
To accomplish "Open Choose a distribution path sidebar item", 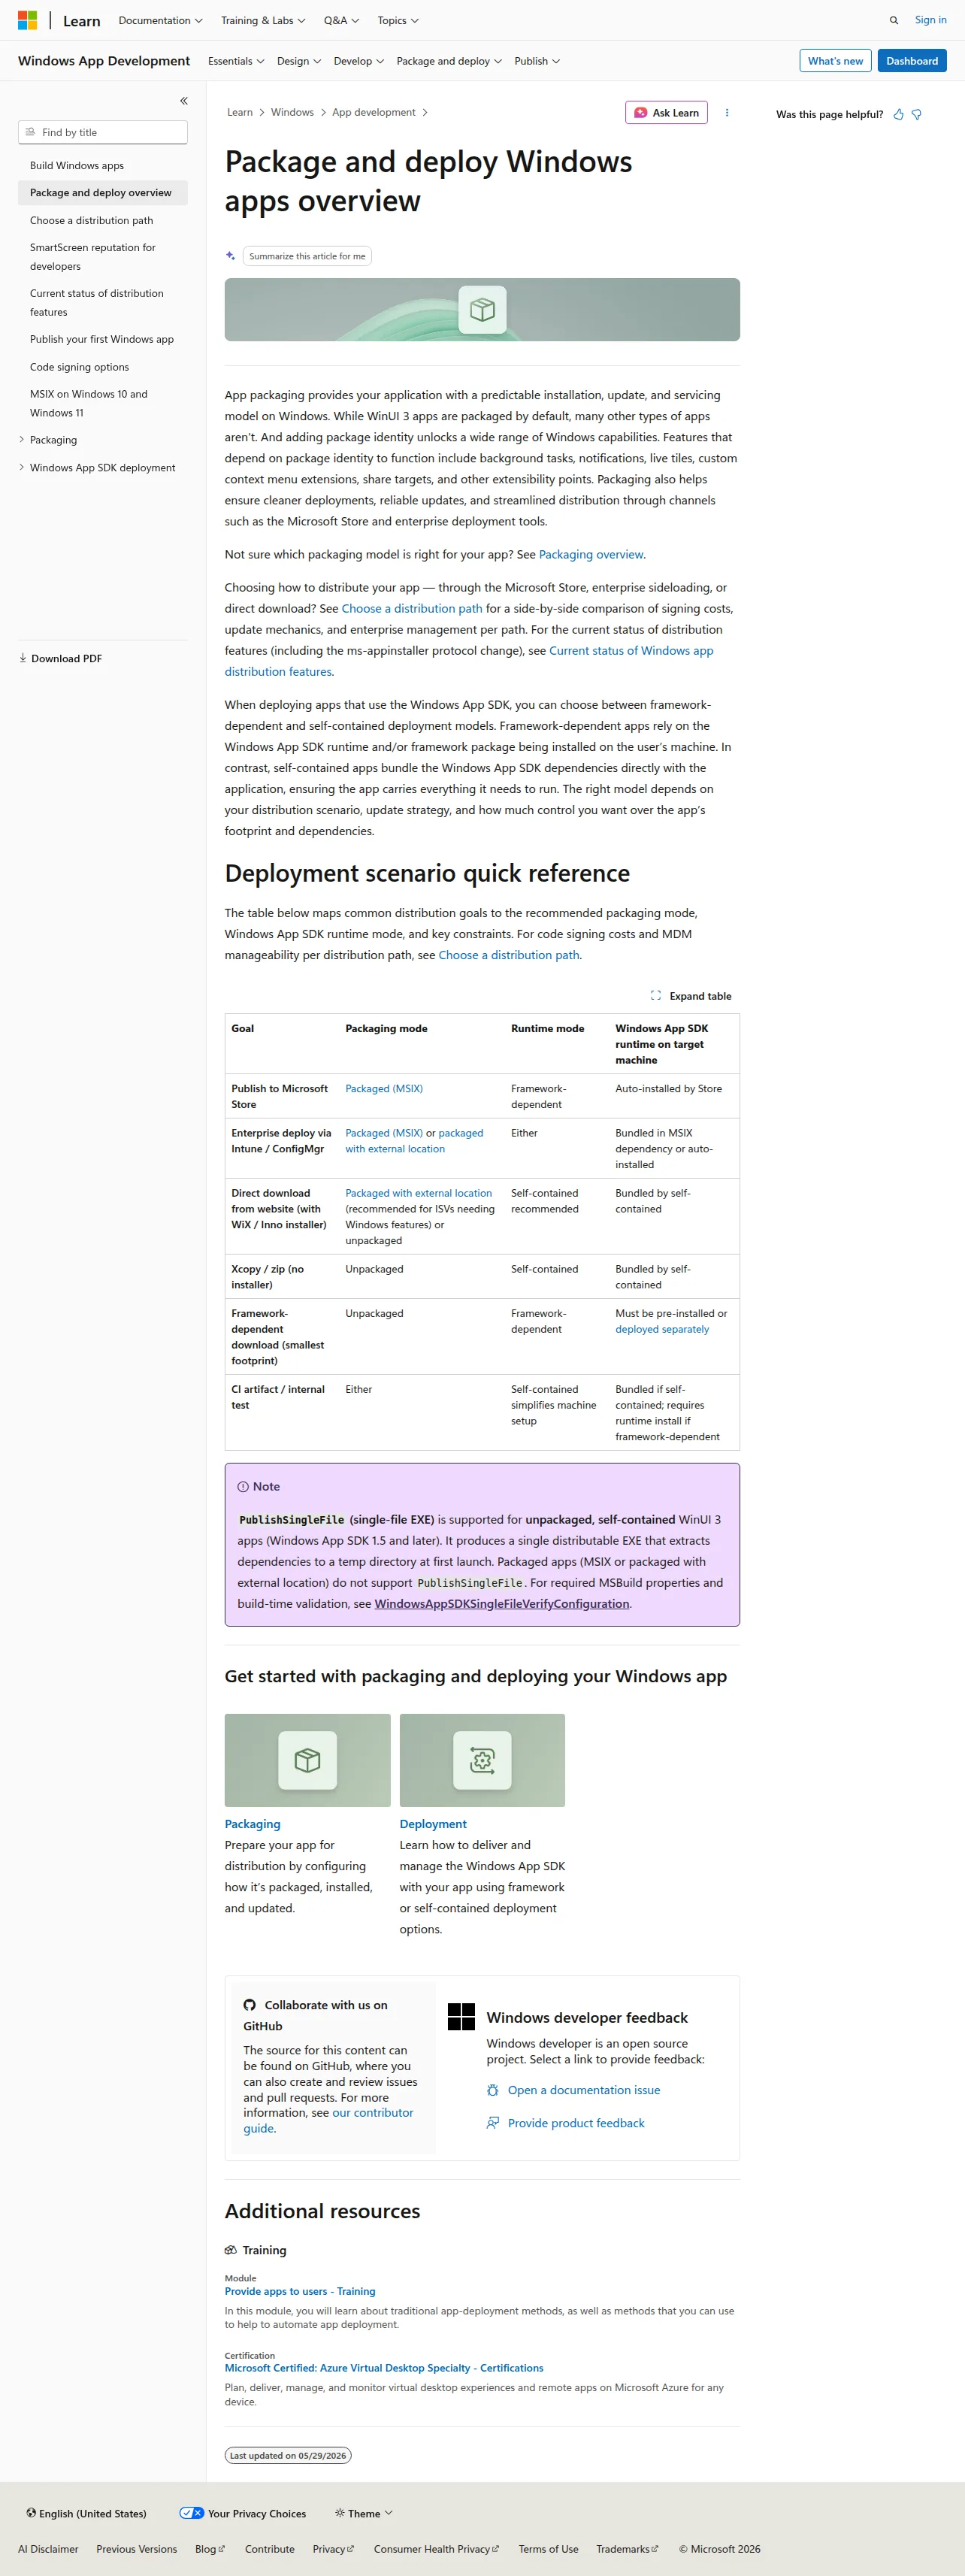I will 91,220.
